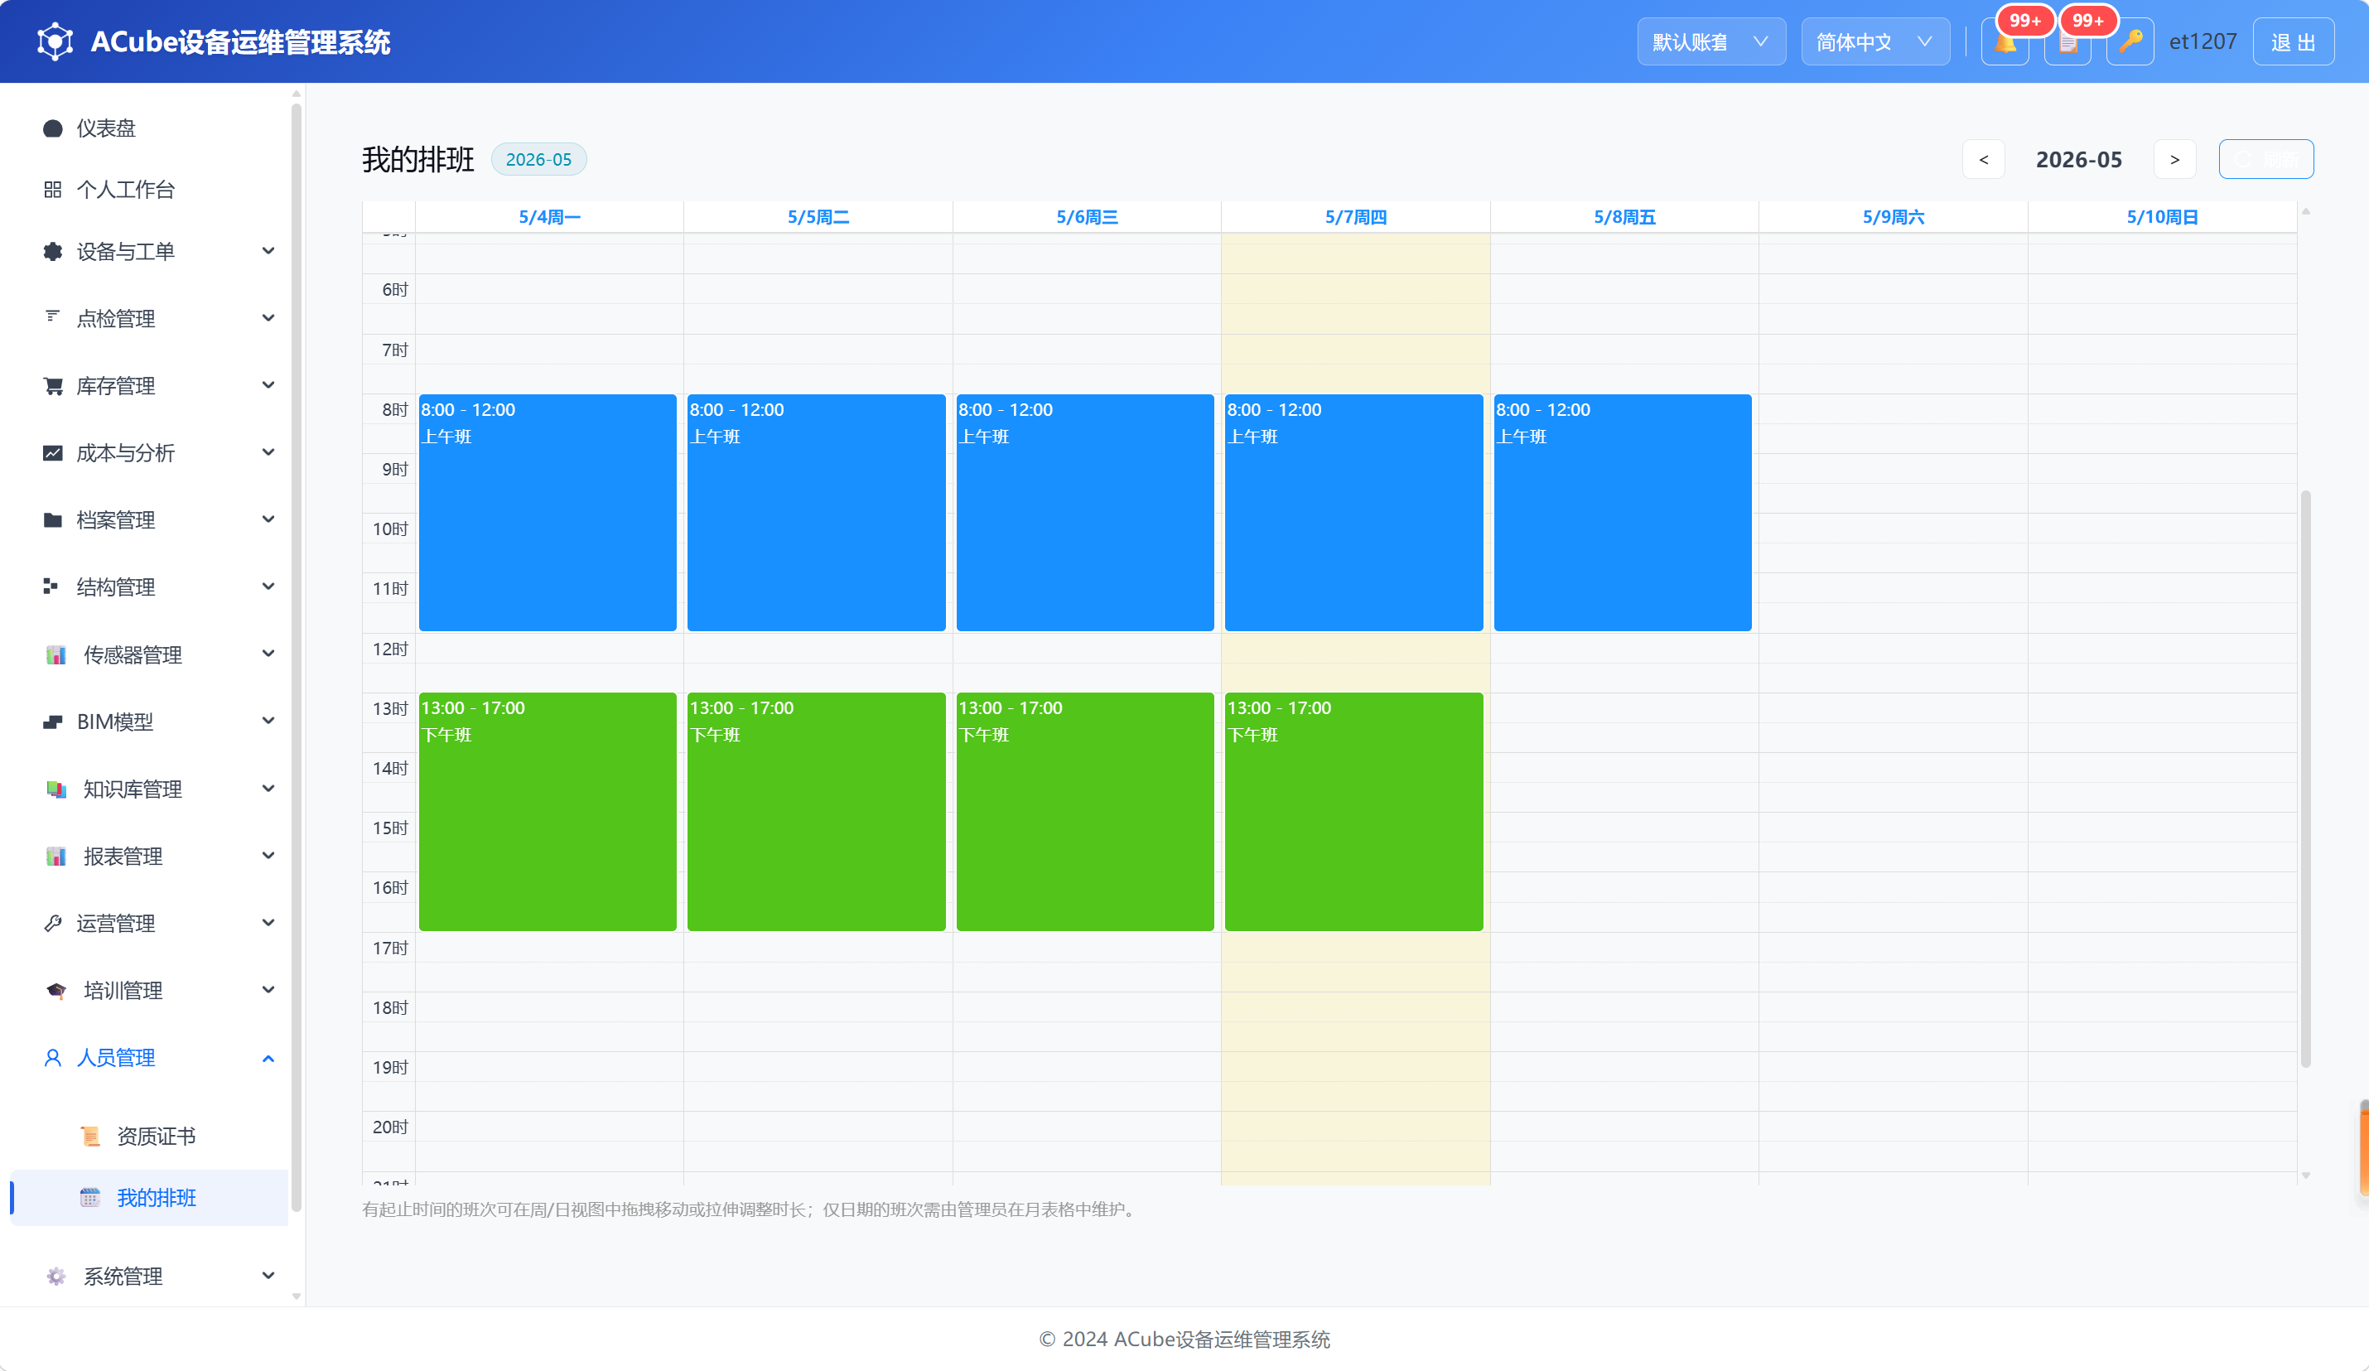2369x1371 pixels.
Task: Open the 仪表盘 menu item
Action: [151, 128]
